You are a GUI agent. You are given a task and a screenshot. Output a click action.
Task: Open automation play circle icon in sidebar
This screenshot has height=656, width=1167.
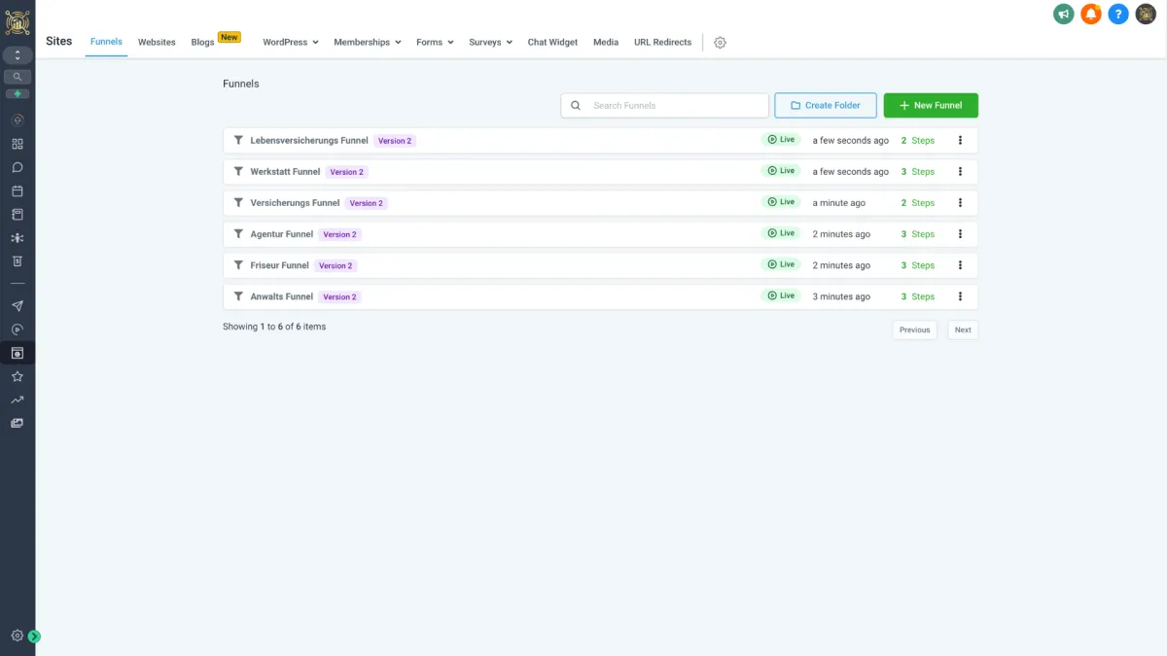18,329
